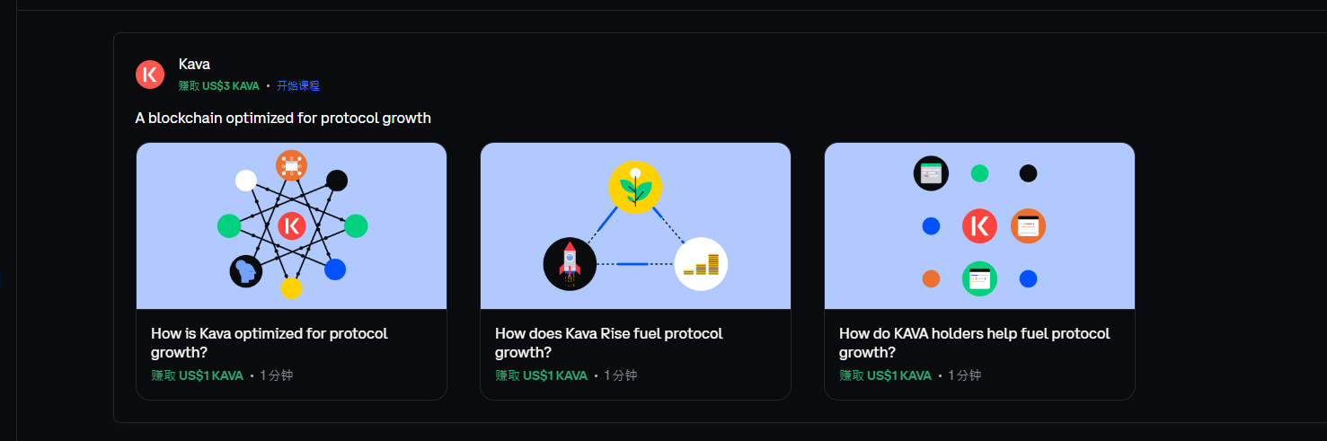
Task: Click the green window icon in third card
Action: (x=979, y=278)
